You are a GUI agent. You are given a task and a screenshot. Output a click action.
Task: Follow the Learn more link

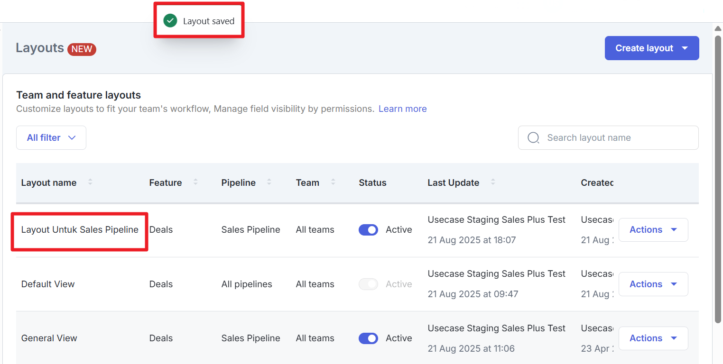pos(402,109)
